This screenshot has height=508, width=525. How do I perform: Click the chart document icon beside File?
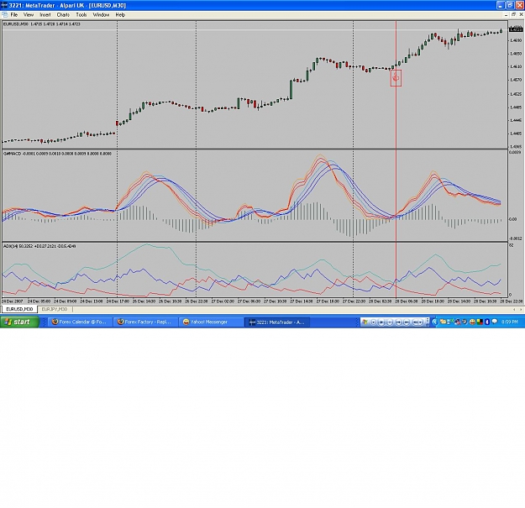(x=5, y=15)
